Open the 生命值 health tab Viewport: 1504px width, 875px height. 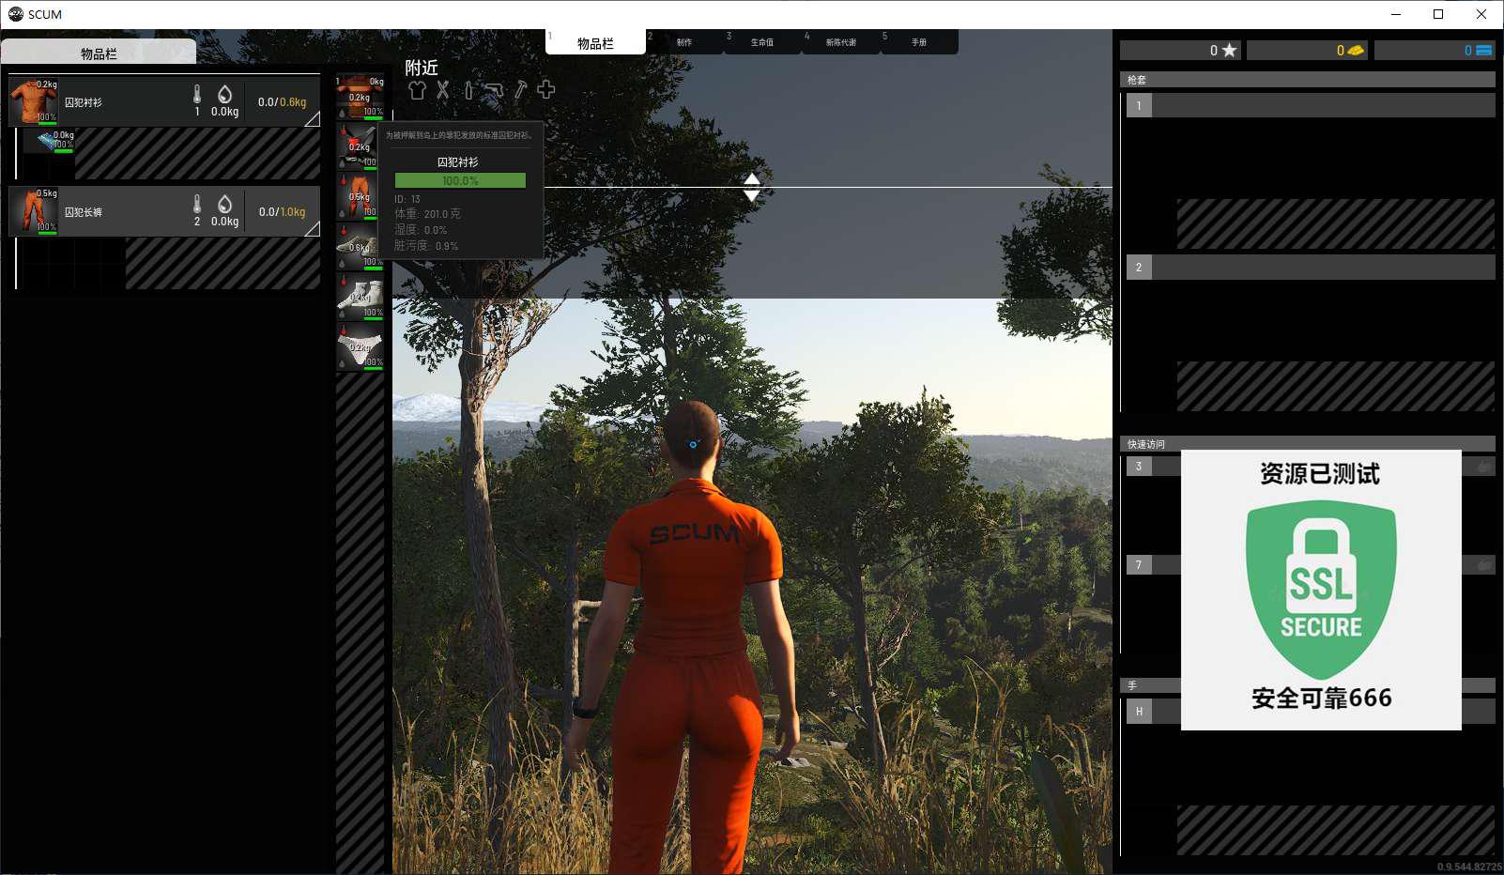point(762,41)
